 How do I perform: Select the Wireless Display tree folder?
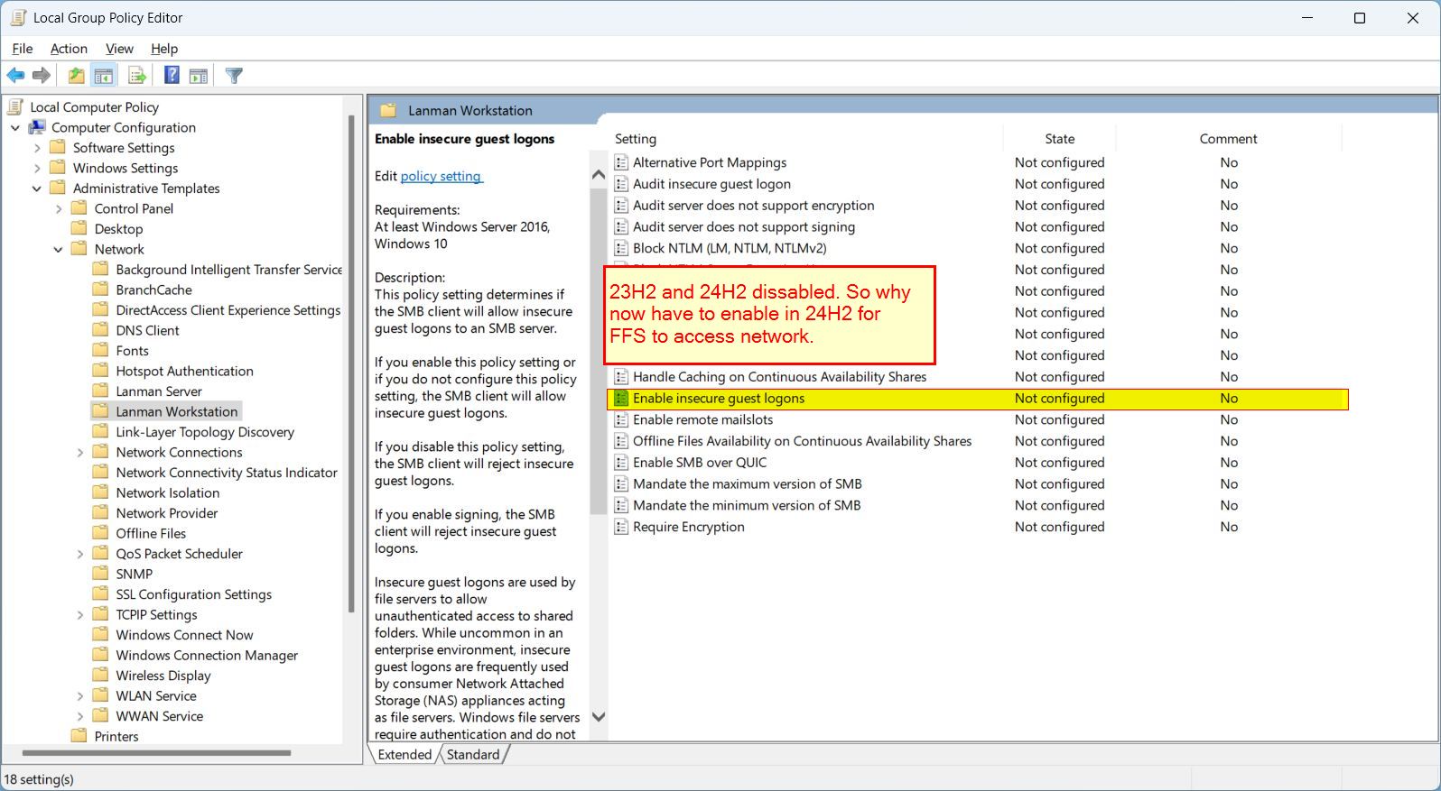tap(163, 676)
